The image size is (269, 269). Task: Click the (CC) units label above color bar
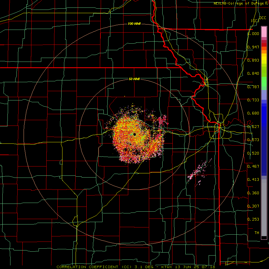(x=255, y=21)
